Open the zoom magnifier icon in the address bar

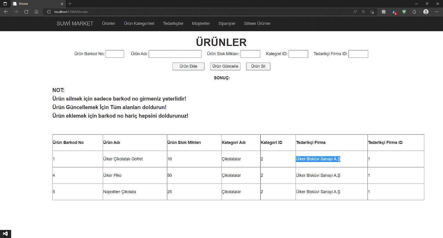click(364, 12)
